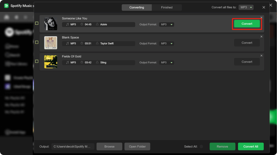Remove Fields Of Gold with its X icon
The image size is (277, 155).
tap(261, 56)
